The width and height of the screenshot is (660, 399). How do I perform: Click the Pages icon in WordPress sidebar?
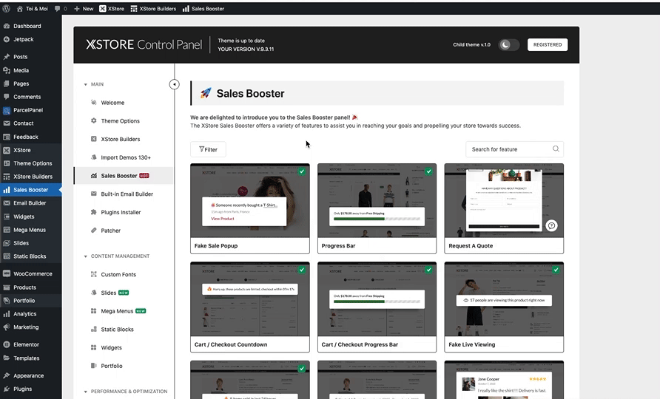(x=7, y=83)
